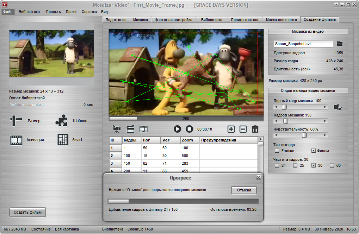Click the film strip icon beside the clapperboard

pos(143,129)
